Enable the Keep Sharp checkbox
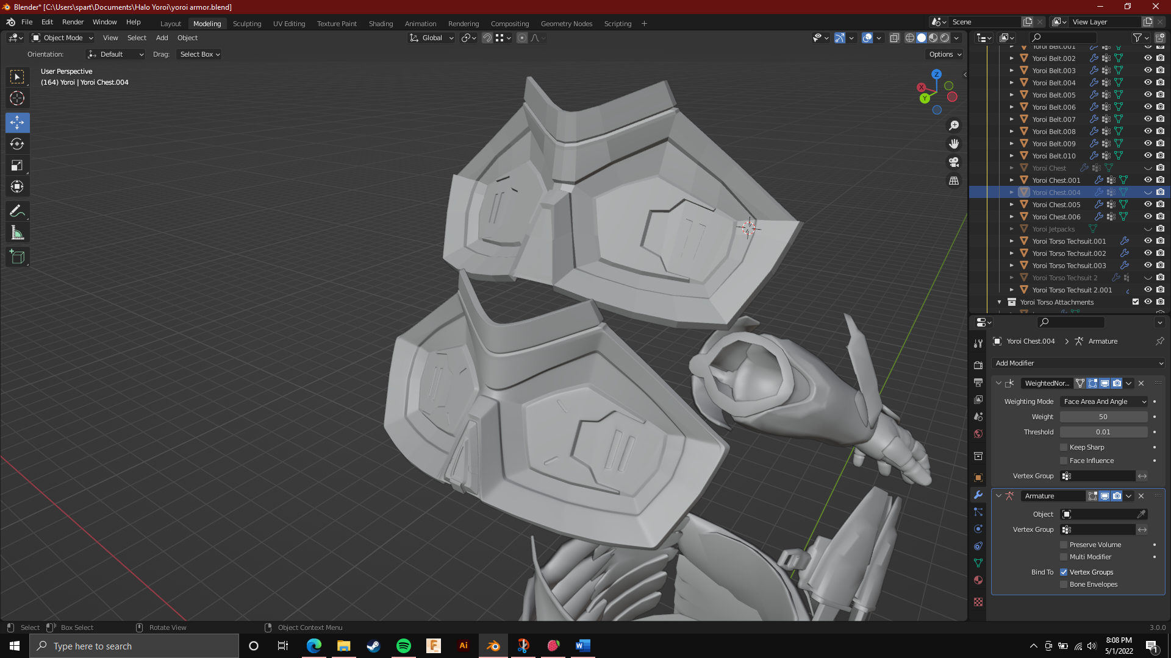 1064,447
